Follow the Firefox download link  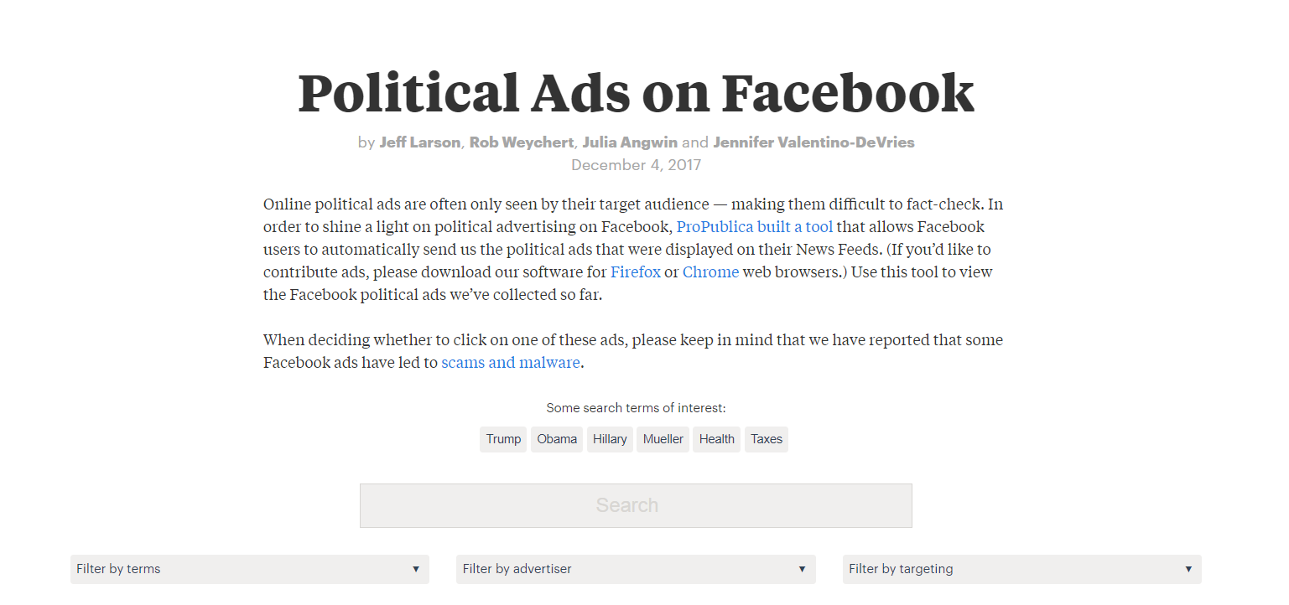click(635, 272)
